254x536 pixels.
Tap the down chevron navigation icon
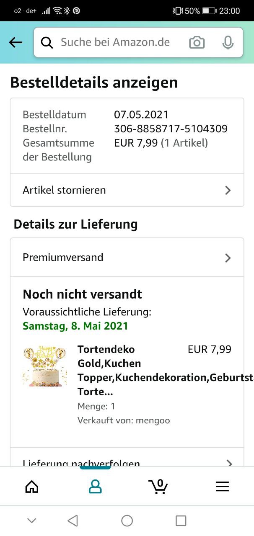point(31,521)
